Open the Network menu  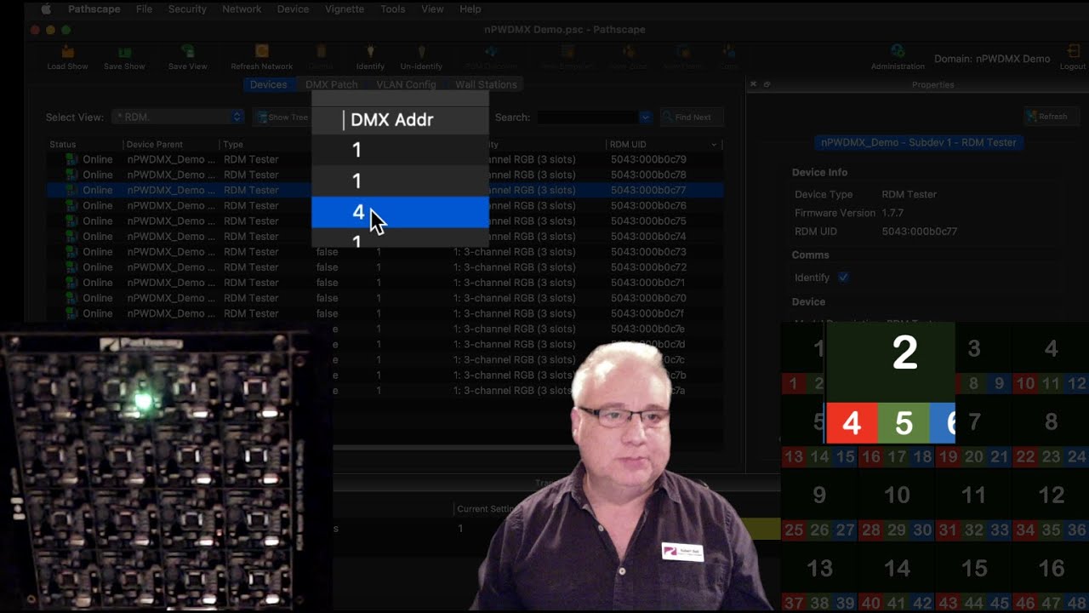[242, 9]
